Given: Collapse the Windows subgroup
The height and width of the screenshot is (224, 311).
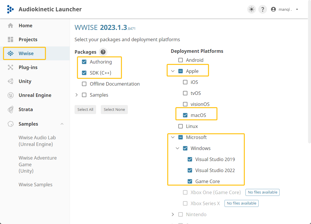Looking at the screenshot, I should (x=178, y=148).
